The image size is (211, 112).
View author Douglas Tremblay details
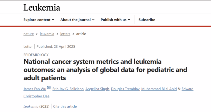click(x=125, y=89)
